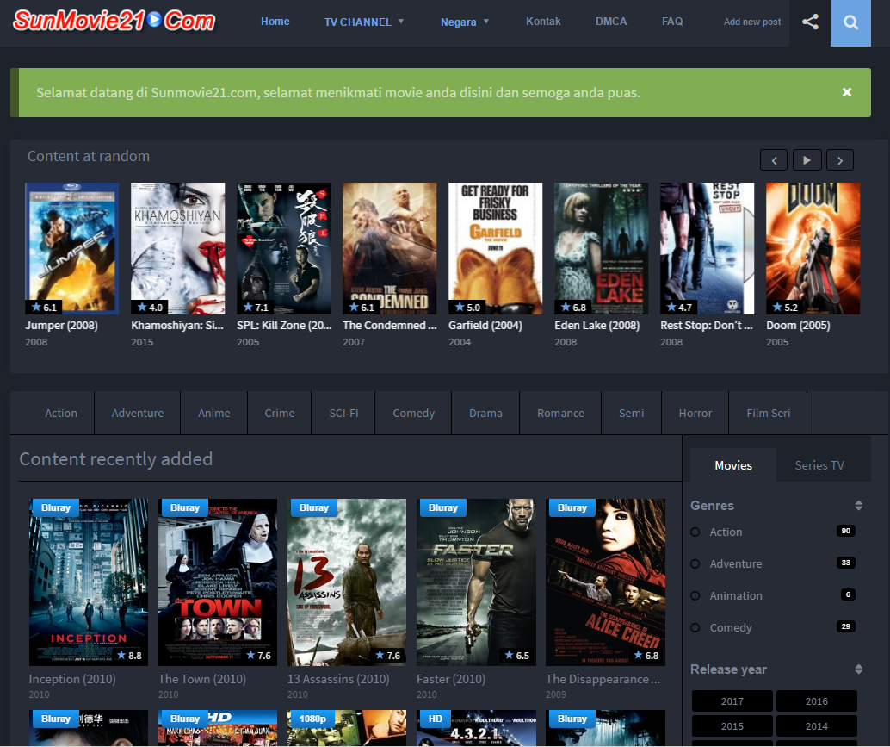Click the Eden Lake (2008) title link
This screenshot has height=747, width=890.
[x=597, y=326]
